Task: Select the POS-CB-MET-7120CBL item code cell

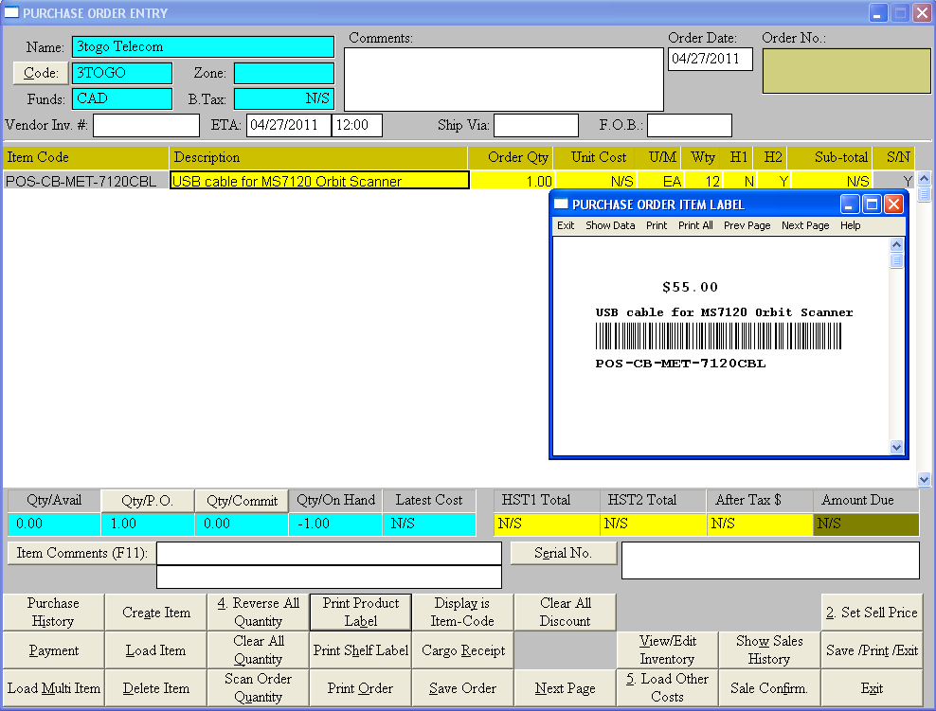Action: (85, 181)
